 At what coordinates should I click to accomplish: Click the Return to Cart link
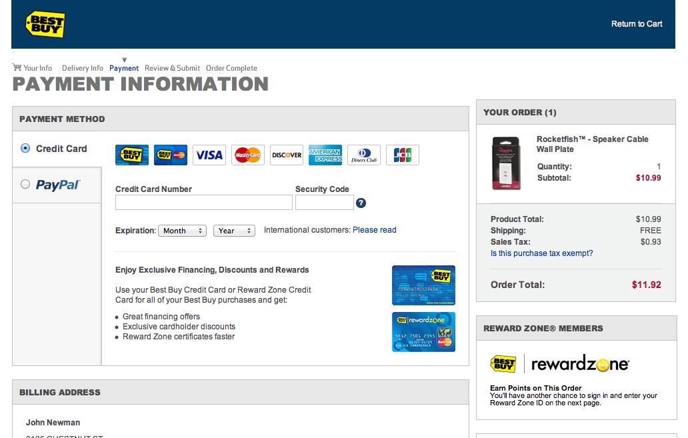tap(637, 24)
